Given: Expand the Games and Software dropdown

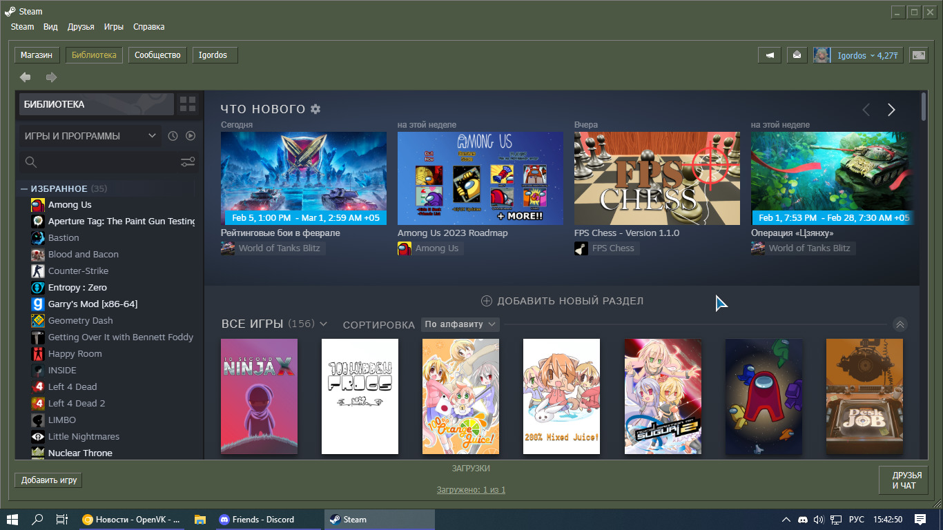Looking at the screenshot, I should [x=90, y=136].
